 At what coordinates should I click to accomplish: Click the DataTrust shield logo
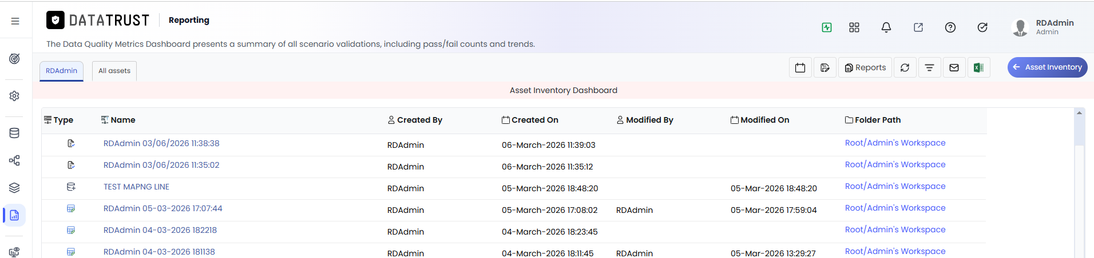coord(56,21)
